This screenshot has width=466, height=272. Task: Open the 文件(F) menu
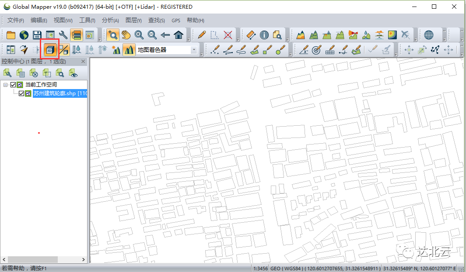coord(15,20)
